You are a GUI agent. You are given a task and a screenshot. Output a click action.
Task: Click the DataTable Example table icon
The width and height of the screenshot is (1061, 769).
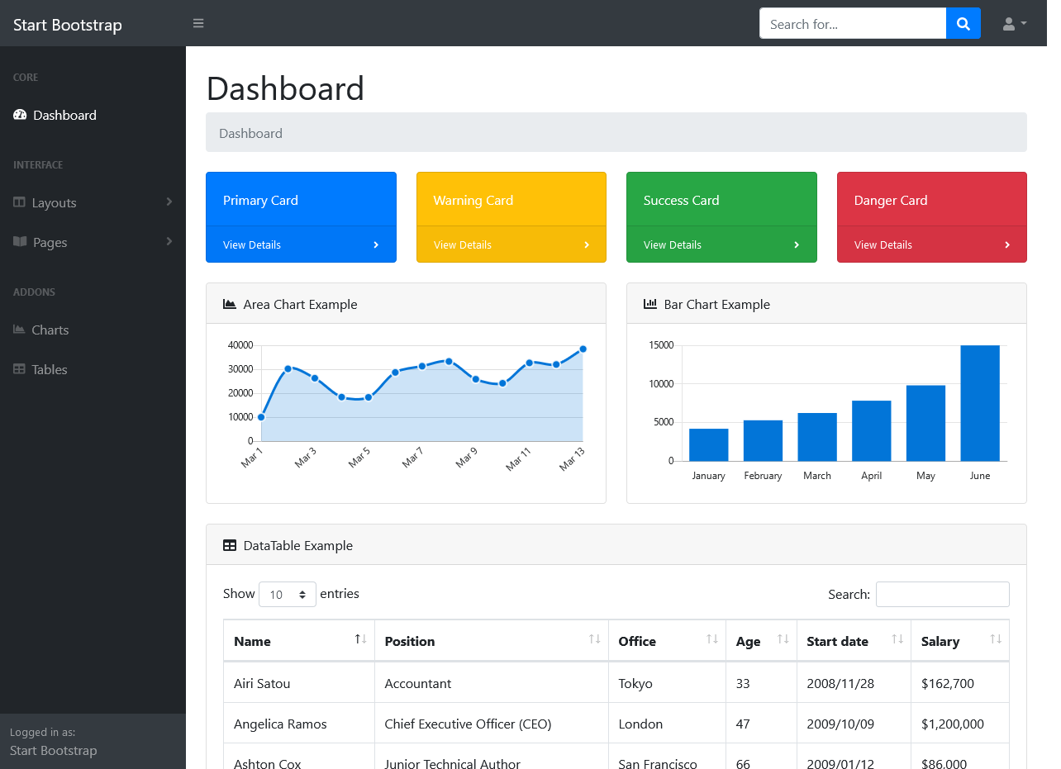[230, 545]
